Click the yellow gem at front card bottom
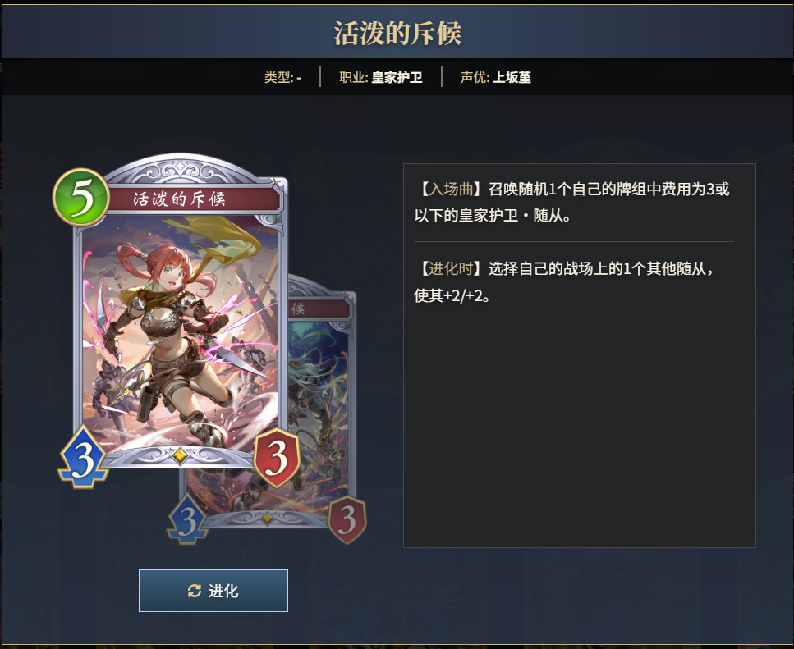 (x=180, y=455)
